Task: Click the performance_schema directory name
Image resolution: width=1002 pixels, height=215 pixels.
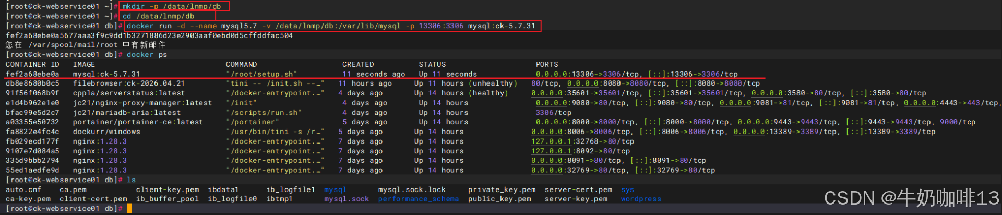Action: 419,199
